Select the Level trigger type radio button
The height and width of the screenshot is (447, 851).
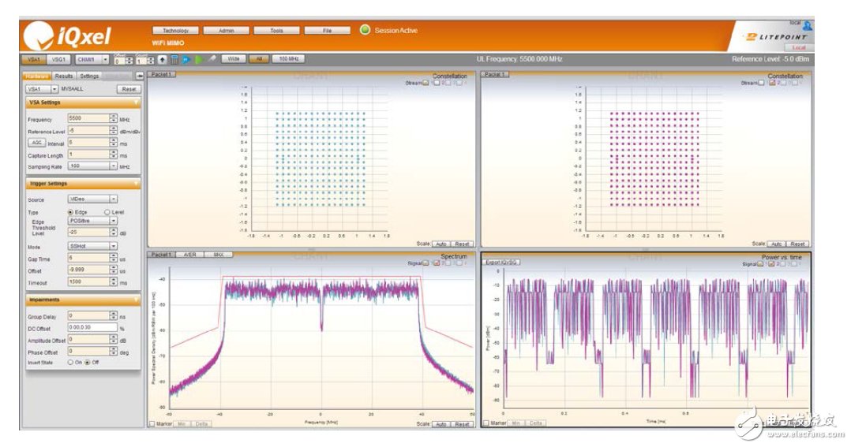(x=107, y=212)
